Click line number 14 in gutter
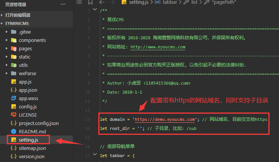 (88, 128)
